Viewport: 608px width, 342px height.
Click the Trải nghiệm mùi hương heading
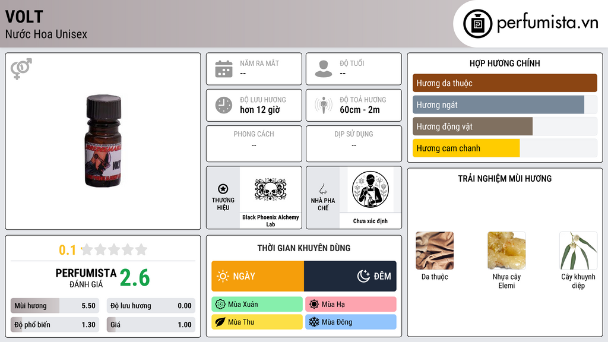505,179
